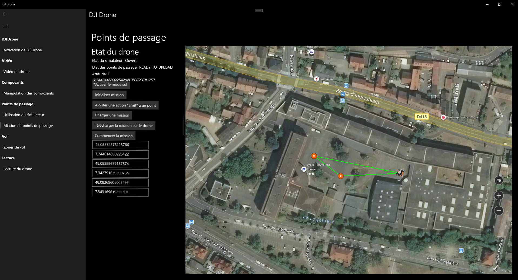Go to Utilisation du simulateur
This screenshot has width=518, height=280.
[24, 115]
